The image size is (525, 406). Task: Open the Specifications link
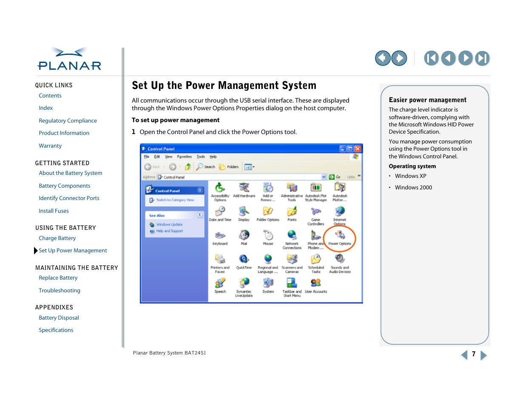(56, 330)
